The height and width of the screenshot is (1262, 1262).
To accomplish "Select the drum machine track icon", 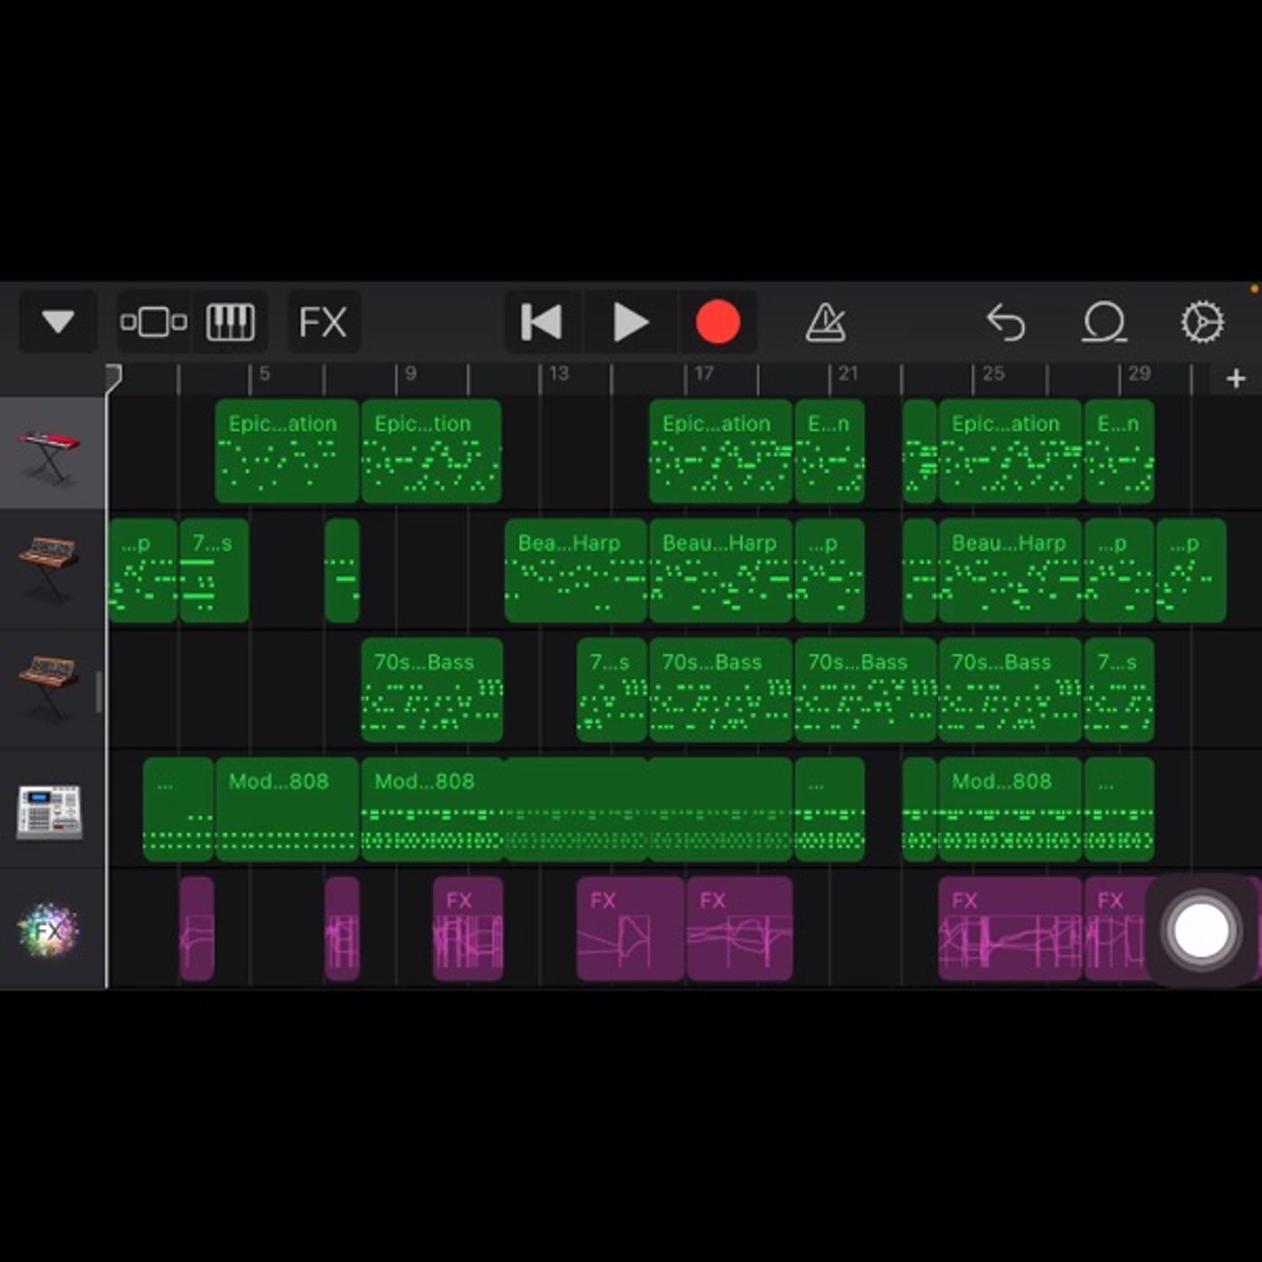I will tap(50, 810).
